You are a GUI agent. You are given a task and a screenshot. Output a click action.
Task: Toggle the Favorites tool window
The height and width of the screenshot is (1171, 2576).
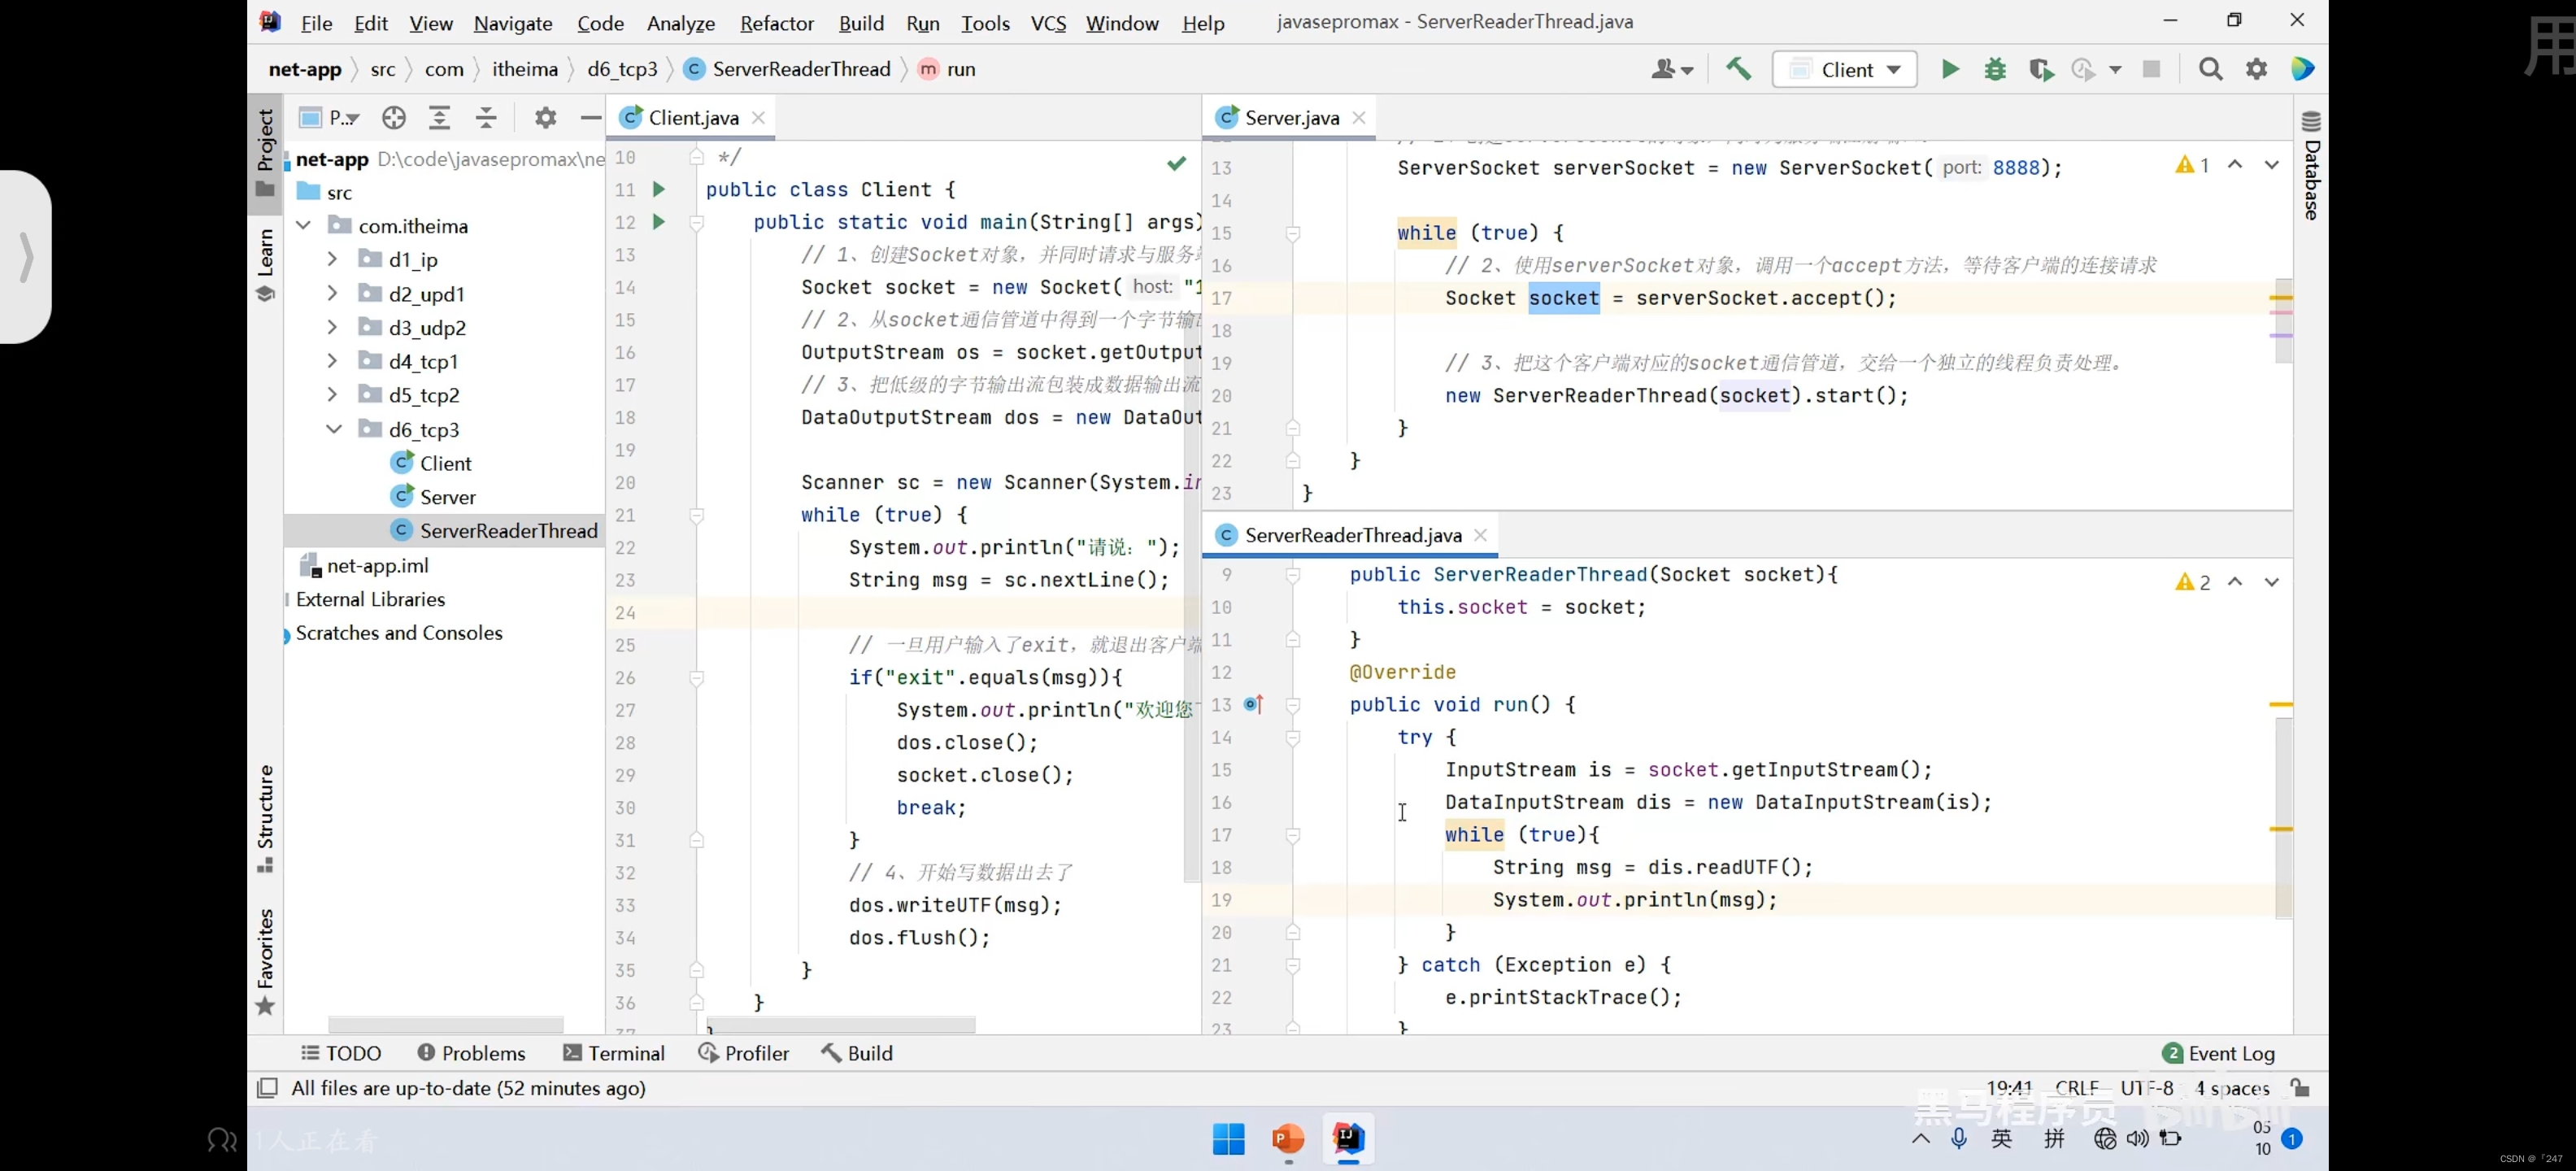tap(265, 961)
